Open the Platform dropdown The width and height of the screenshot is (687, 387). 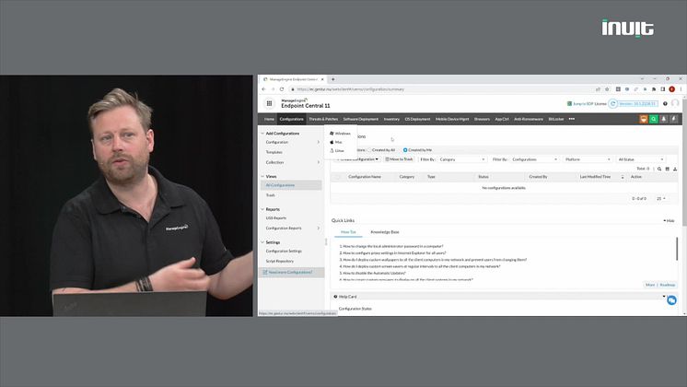tap(586, 159)
